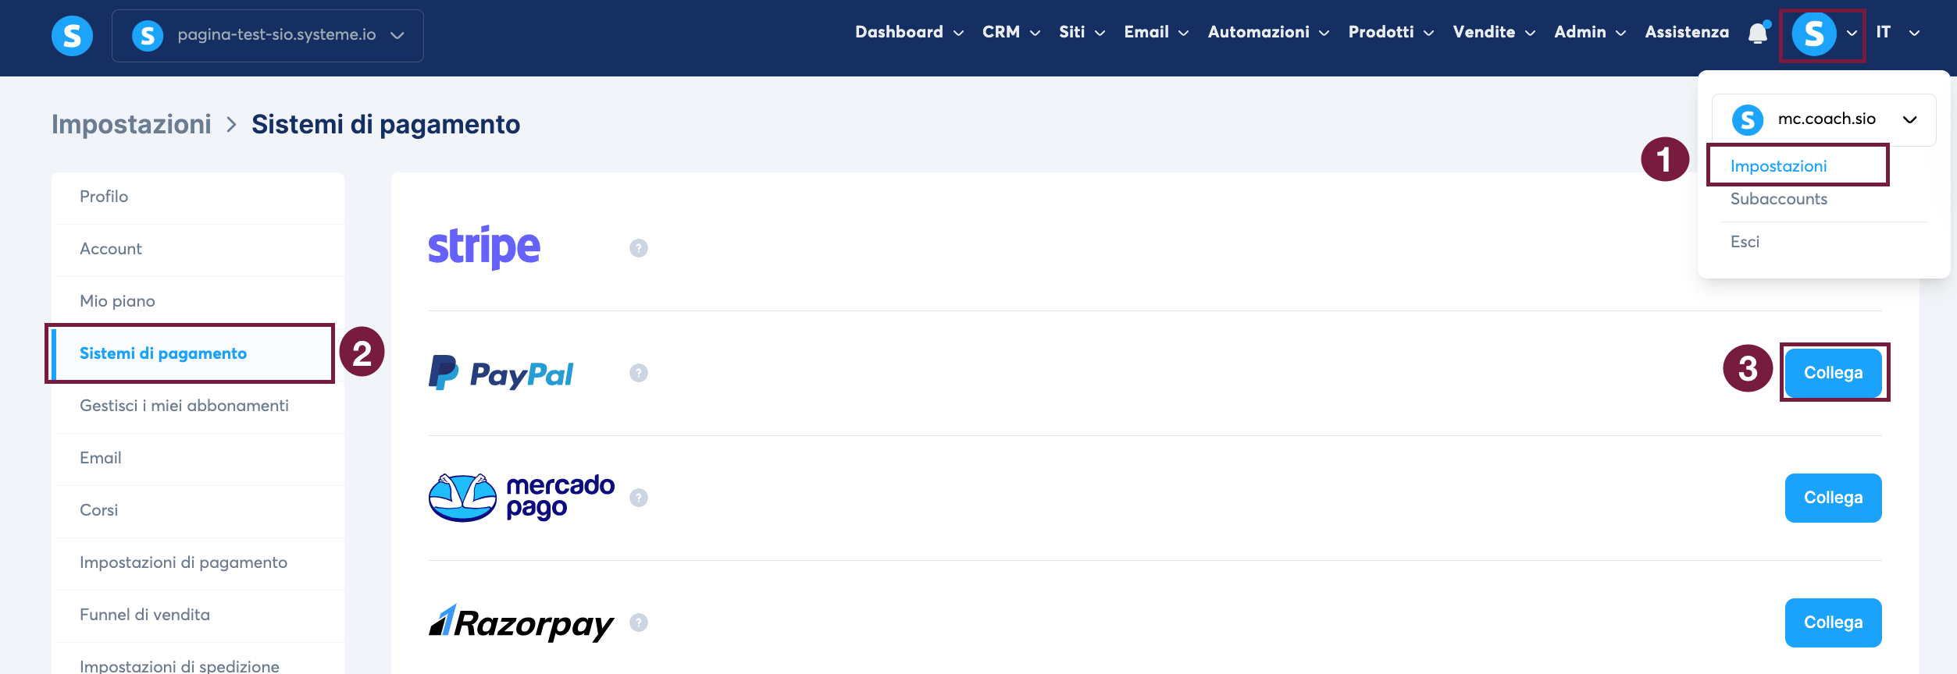
Task: Click the help icon next to Razorpay
Action: (639, 623)
